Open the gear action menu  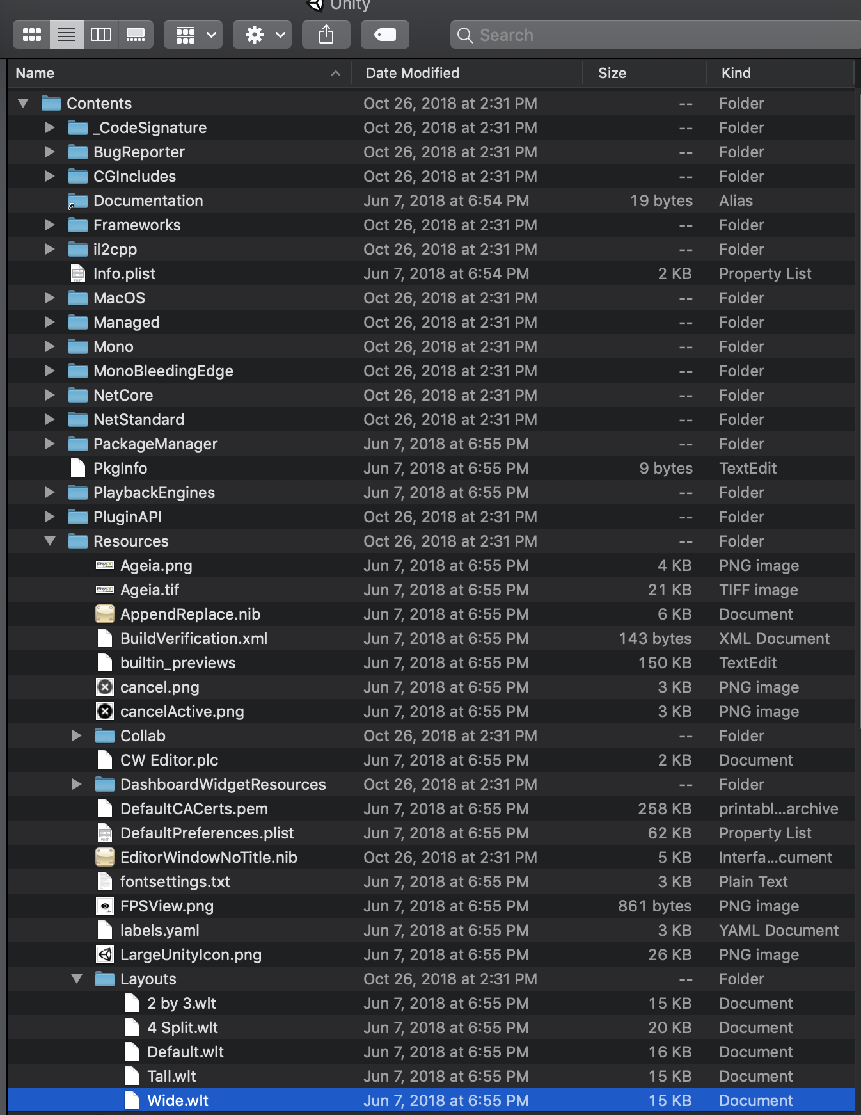(262, 35)
